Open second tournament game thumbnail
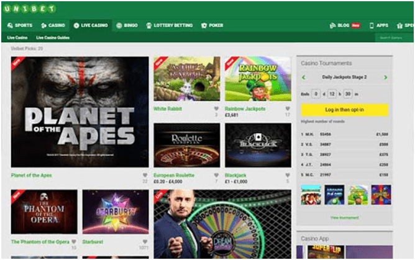 coord(334,195)
